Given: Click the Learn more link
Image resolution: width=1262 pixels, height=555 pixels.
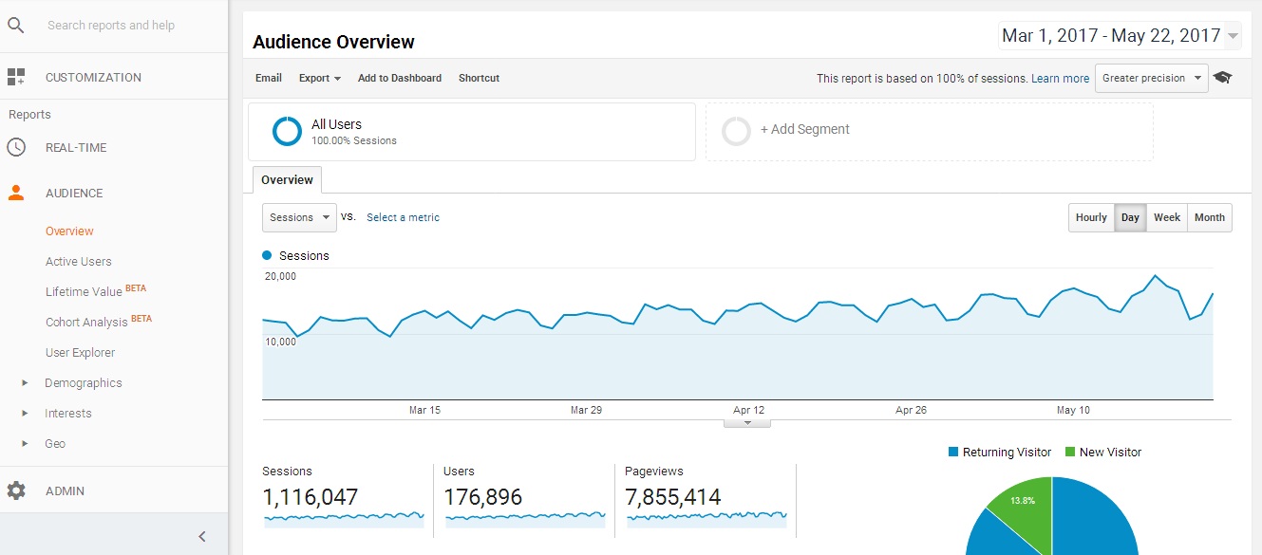Looking at the screenshot, I should coord(1060,79).
